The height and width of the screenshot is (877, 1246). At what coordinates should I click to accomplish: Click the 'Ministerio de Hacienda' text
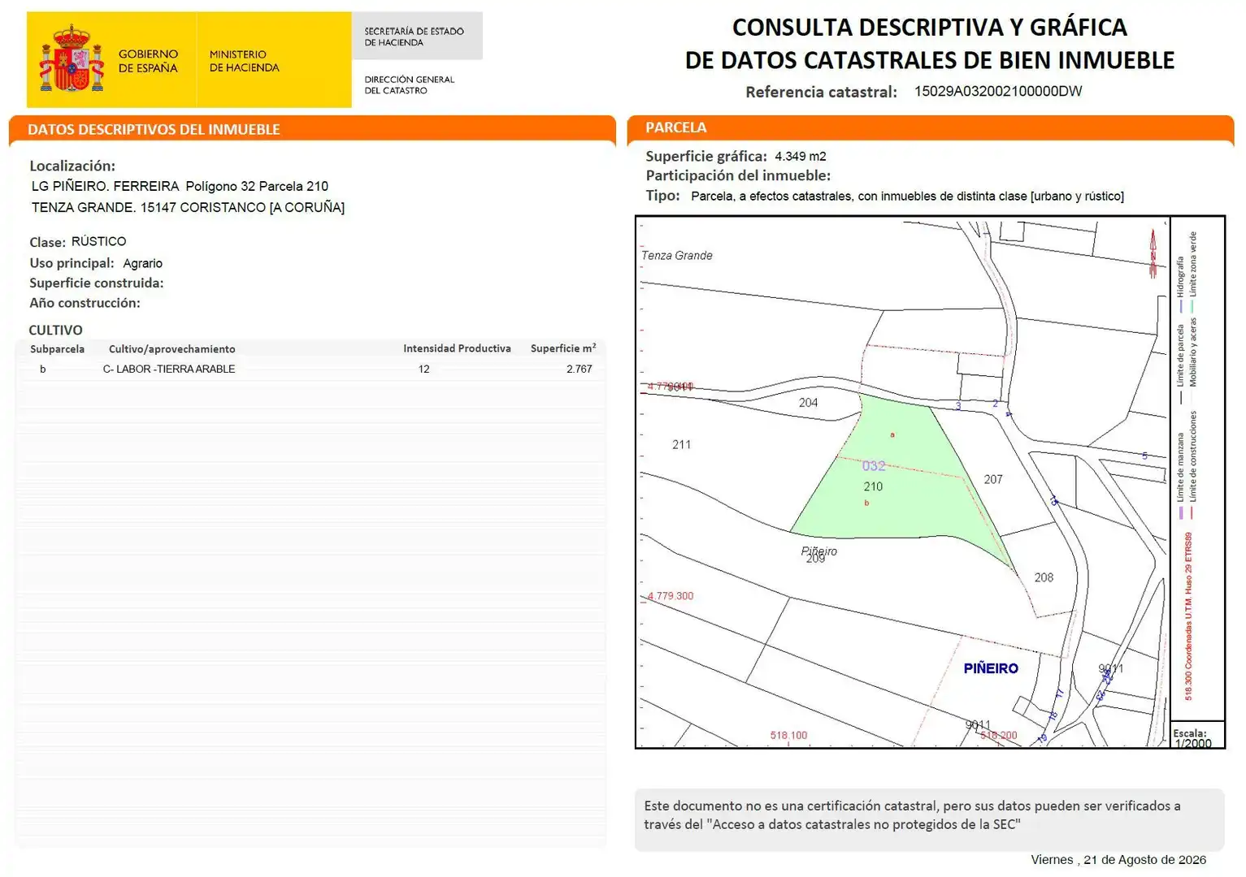244,61
